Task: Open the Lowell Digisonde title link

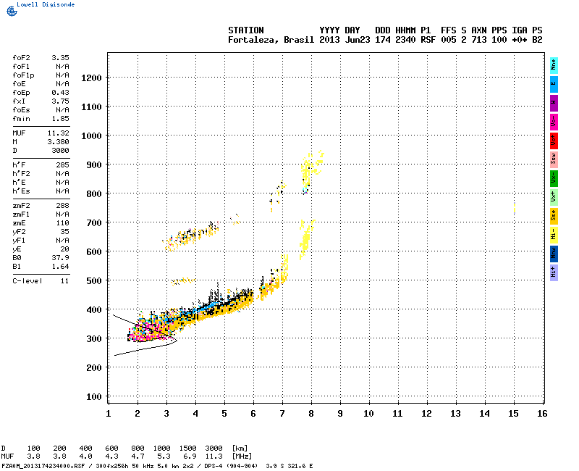Action: pyautogui.click(x=46, y=4)
